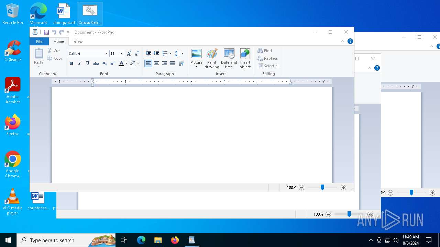Click inside the blank document page
Image resolution: width=440 pixels, height=247 pixels.
pyautogui.click(x=192, y=135)
